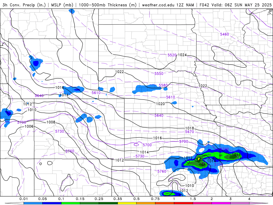The height and width of the screenshot is (205, 273).
Task: Click the orange 0.5 legend swatch
Action: click(x=146, y=203)
